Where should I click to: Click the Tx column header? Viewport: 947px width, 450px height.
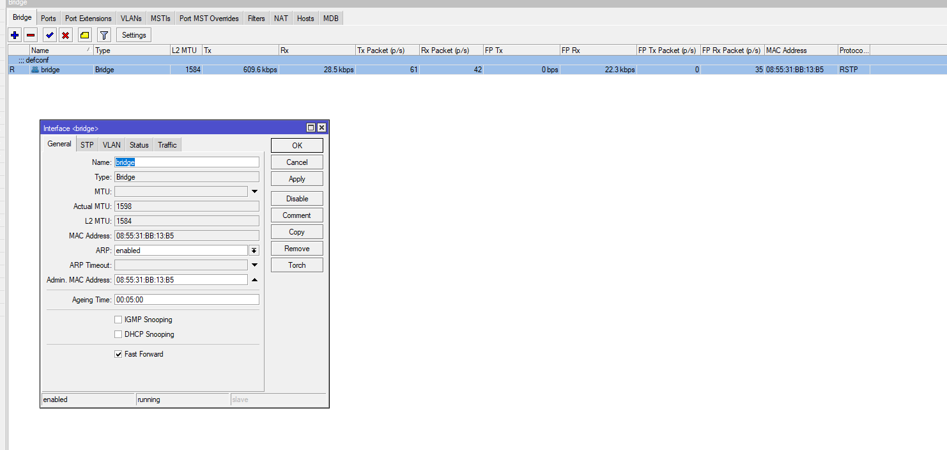(240, 50)
